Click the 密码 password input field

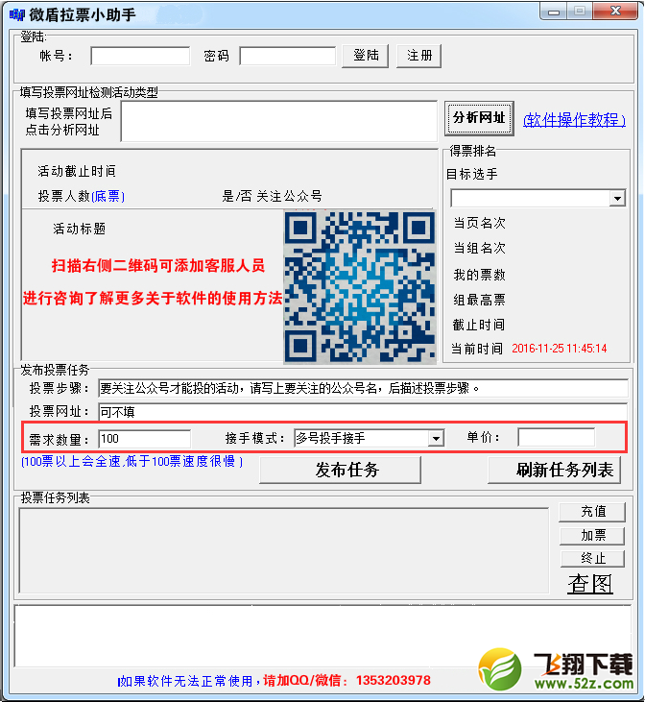tap(287, 56)
